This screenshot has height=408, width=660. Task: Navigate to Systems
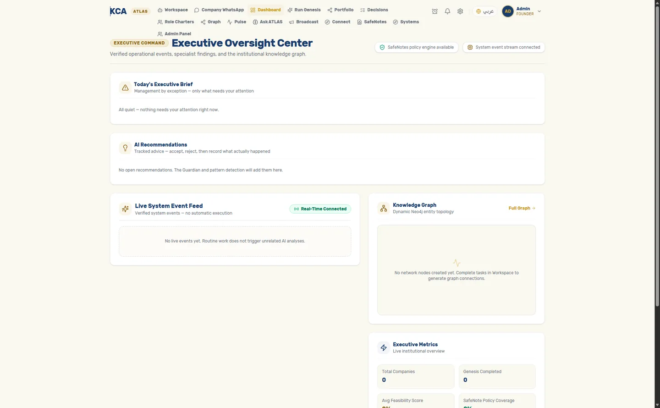[x=406, y=22]
